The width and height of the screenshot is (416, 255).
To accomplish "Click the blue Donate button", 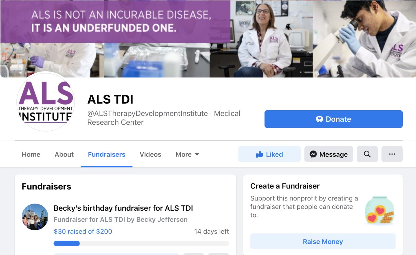I will (333, 119).
